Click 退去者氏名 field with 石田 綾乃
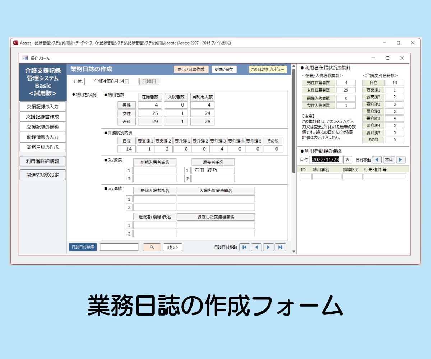The height and width of the screenshot is (359, 431). pyautogui.click(x=213, y=171)
